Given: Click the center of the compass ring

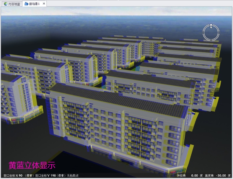Looking at the screenshot, I should tap(211, 32).
